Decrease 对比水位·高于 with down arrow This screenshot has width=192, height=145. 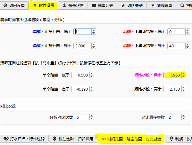184,90
